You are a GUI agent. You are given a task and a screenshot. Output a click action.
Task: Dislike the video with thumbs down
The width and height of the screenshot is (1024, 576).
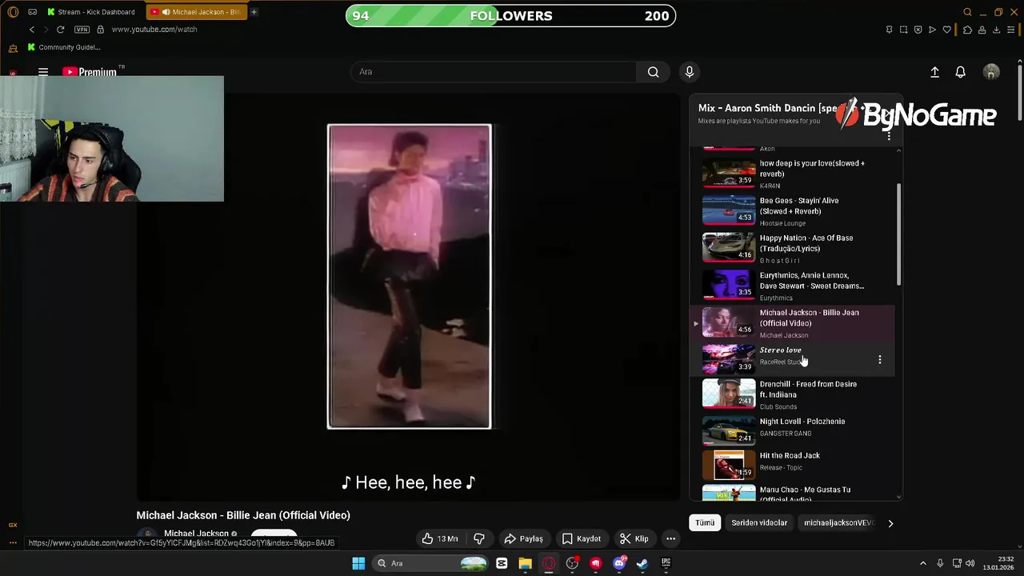click(x=479, y=538)
